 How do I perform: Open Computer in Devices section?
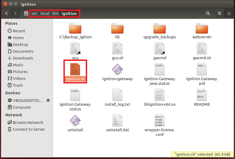pos(19,107)
